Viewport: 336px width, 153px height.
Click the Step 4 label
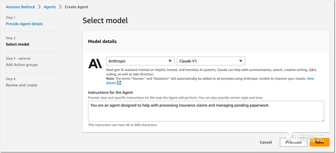tap(11, 79)
